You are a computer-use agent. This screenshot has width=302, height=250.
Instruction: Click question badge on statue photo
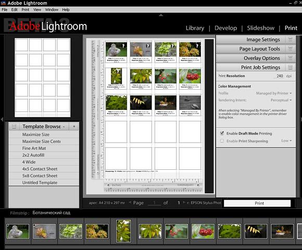pos(123,46)
